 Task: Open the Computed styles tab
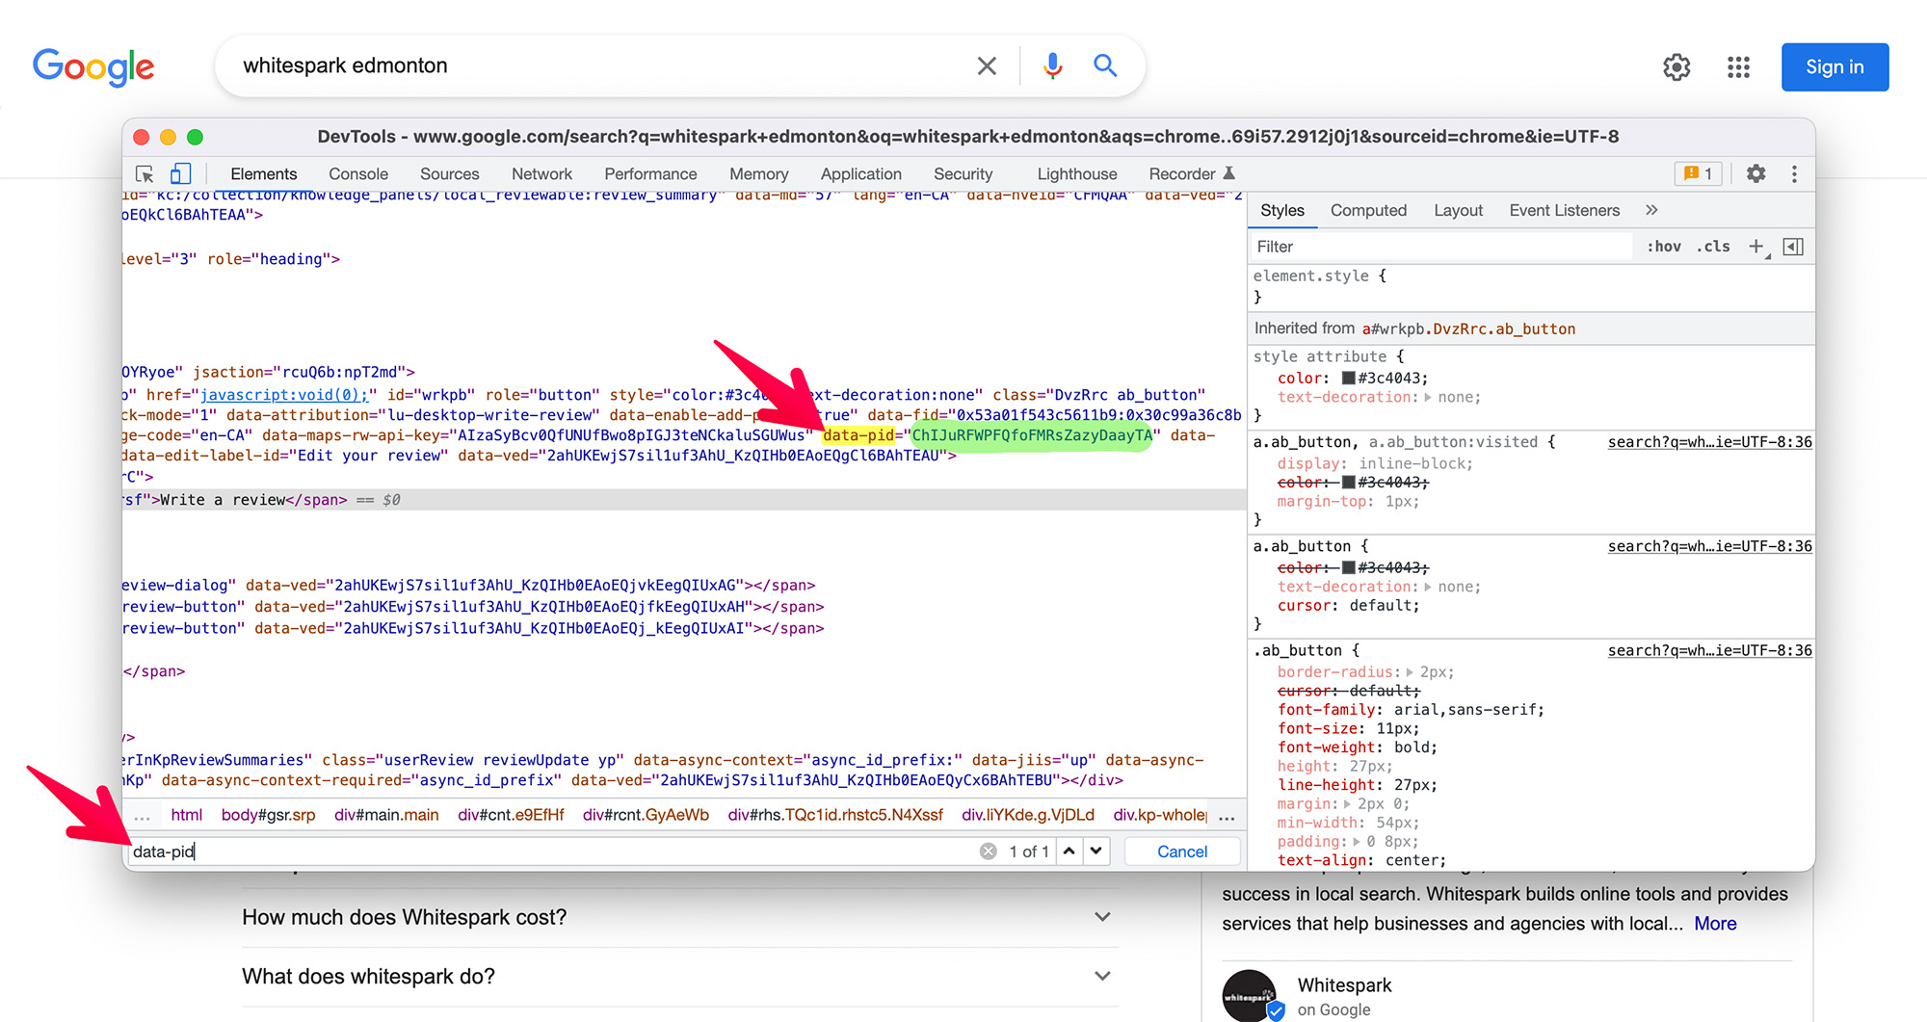1368,210
